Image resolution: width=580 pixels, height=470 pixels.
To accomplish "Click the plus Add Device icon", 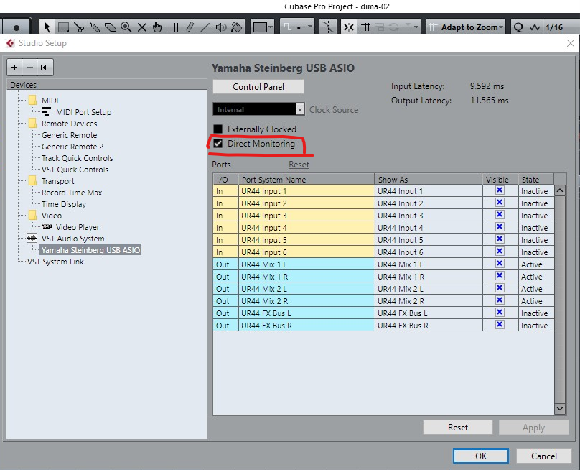I will click(14, 68).
